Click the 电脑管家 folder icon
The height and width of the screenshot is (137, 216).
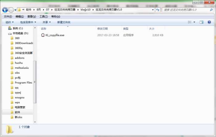12,107
